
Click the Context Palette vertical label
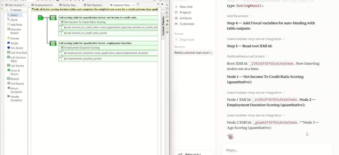click(x=163, y=26)
